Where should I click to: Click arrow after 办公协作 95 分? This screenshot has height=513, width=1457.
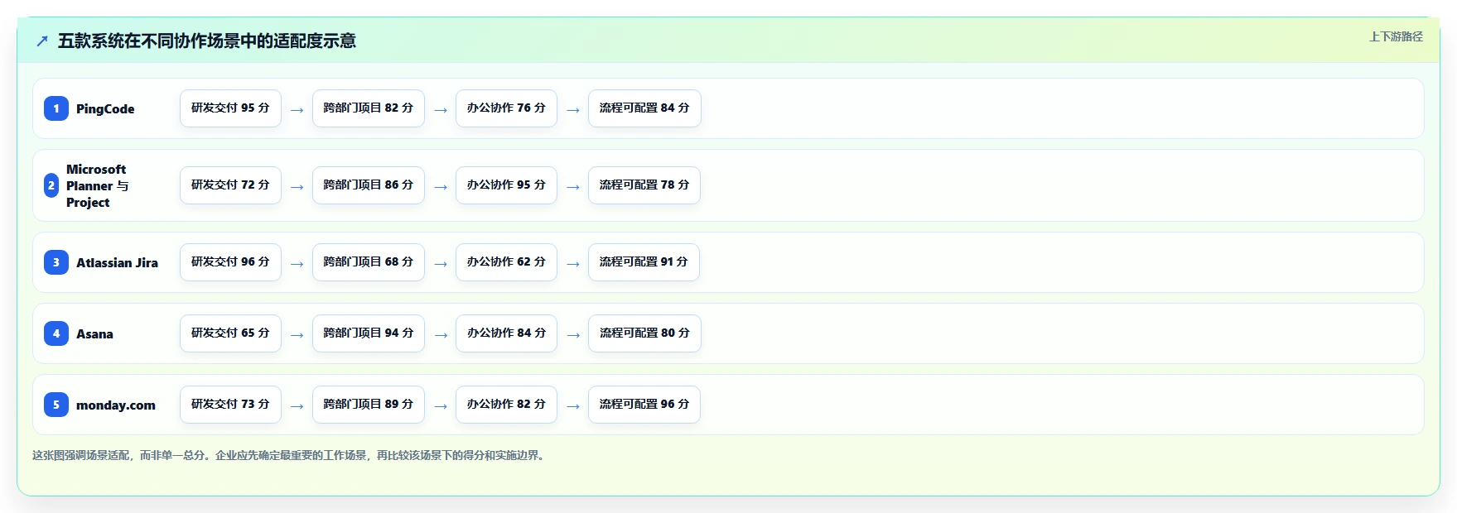573,187
